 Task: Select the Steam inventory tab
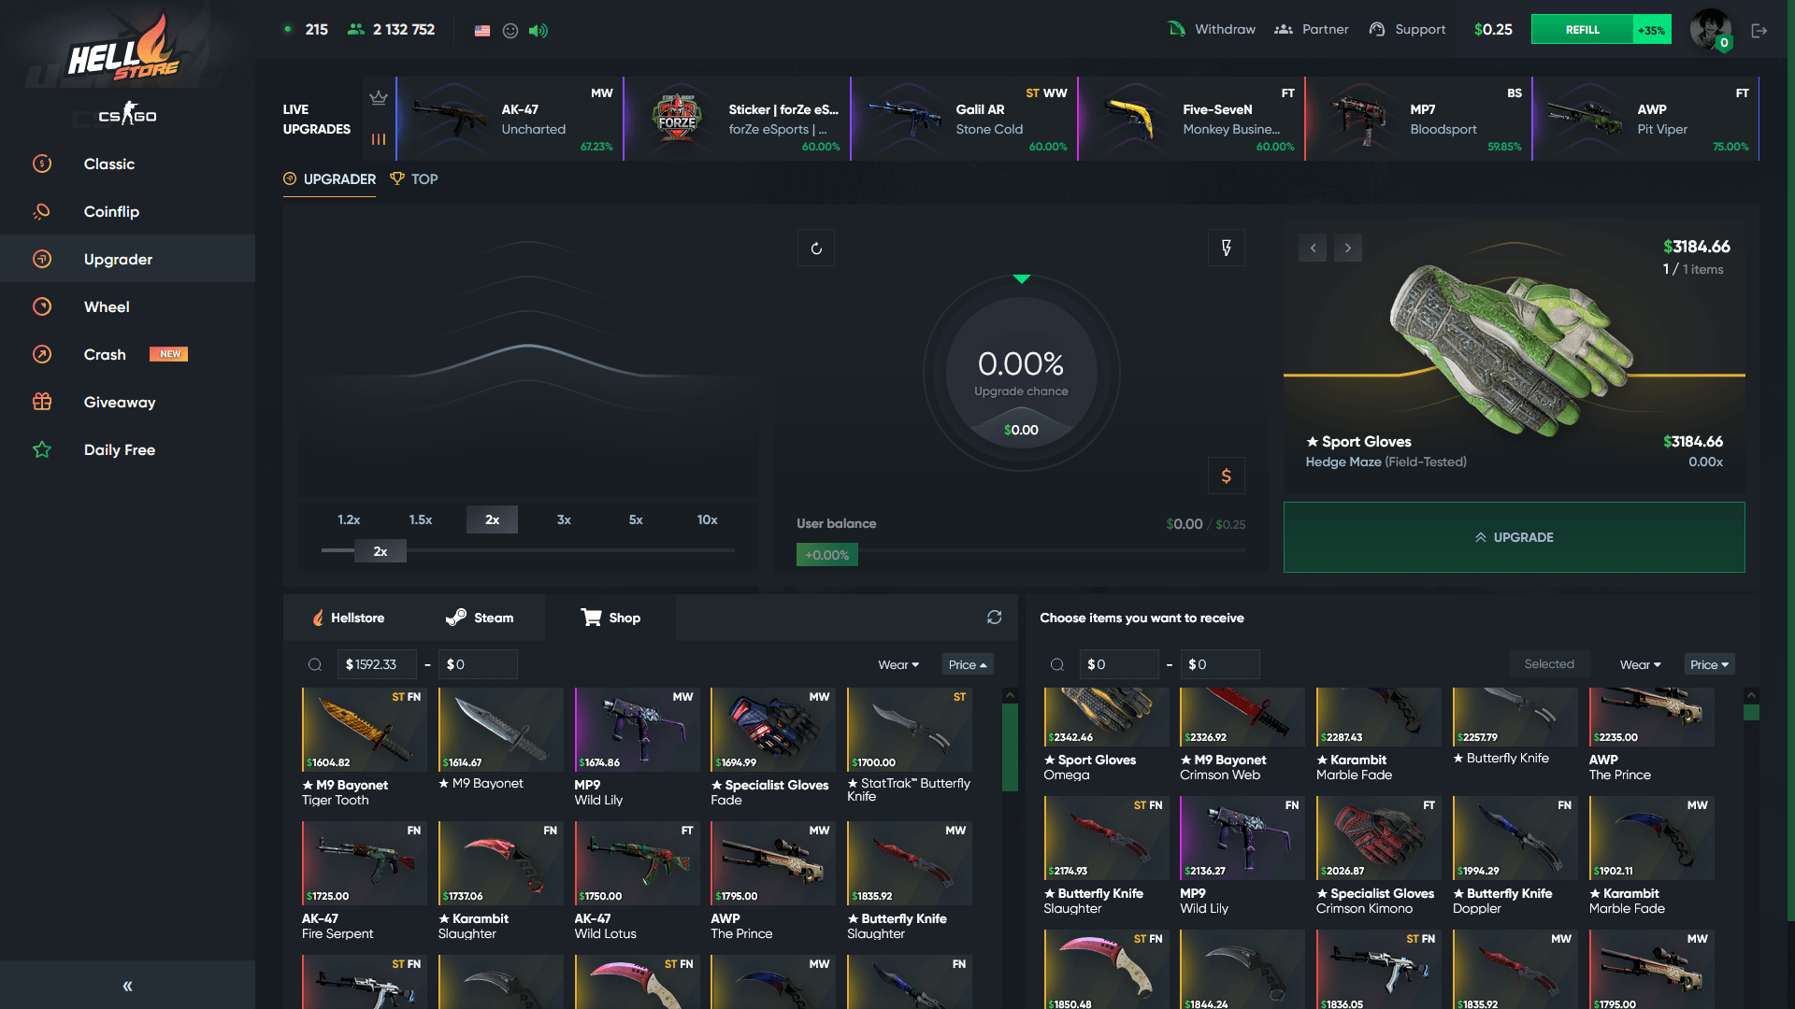click(480, 618)
